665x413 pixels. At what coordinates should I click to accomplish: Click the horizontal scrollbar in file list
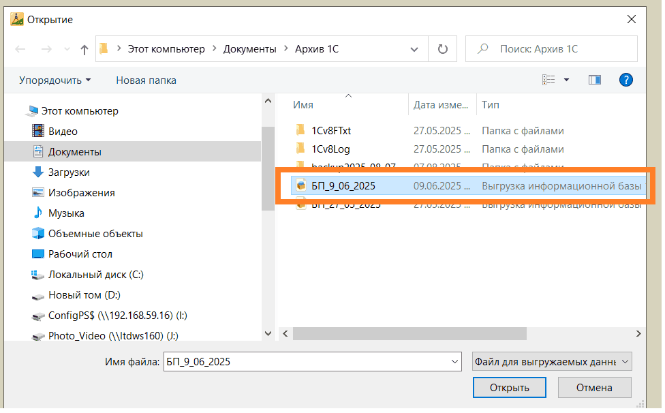(409, 333)
